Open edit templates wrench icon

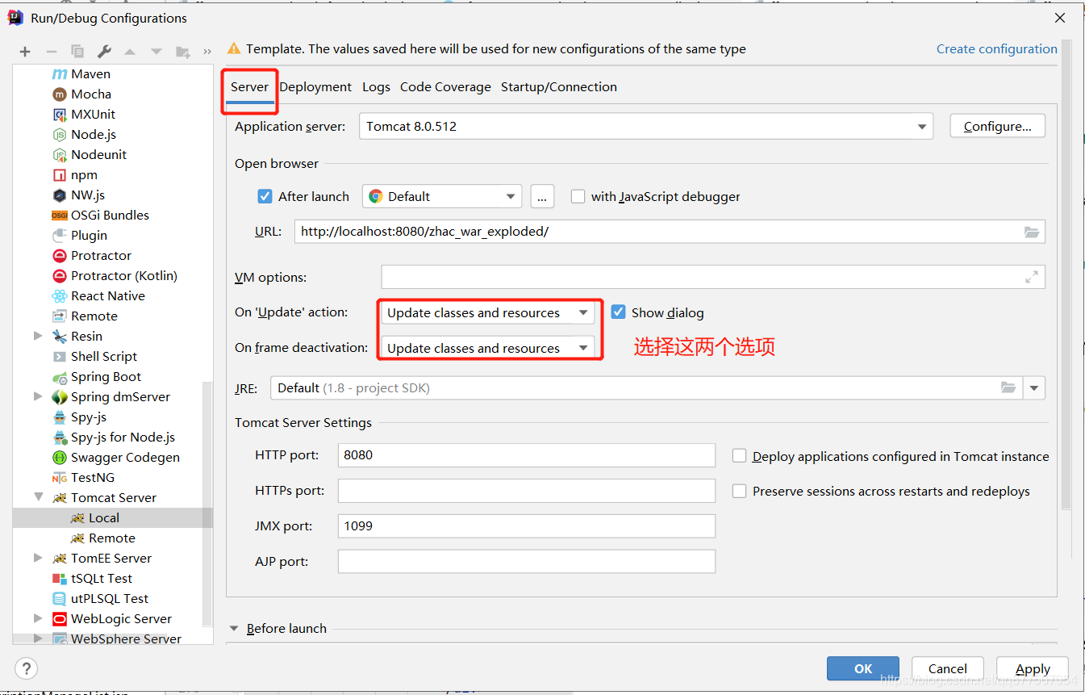[x=104, y=52]
